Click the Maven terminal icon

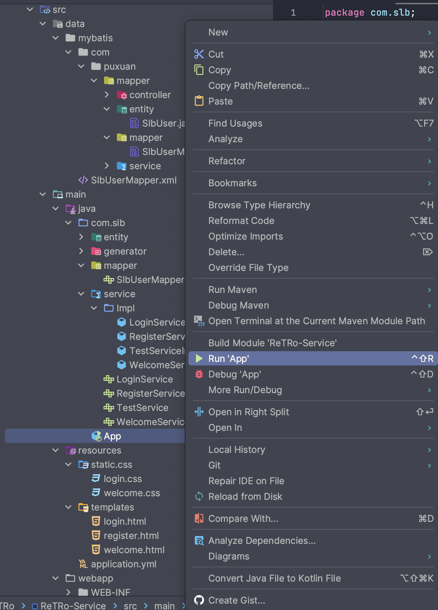tap(199, 321)
